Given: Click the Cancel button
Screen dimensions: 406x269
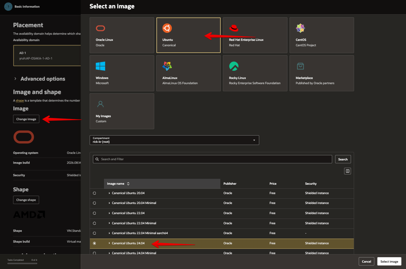Looking at the screenshot, I should coord(367,261).
